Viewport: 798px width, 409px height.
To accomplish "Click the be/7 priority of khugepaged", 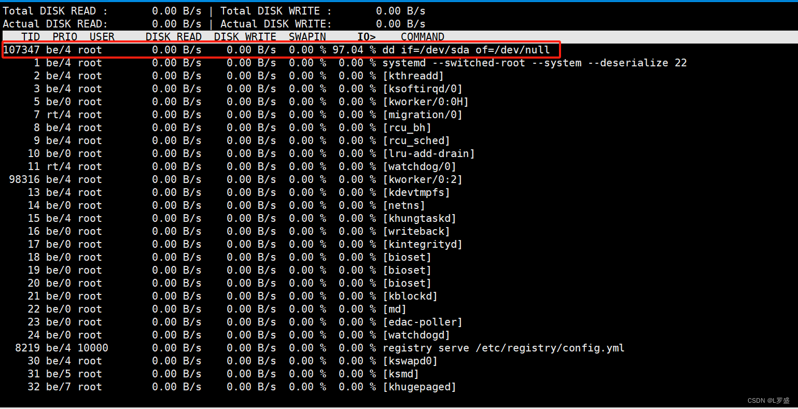I will tap(59, 387).
